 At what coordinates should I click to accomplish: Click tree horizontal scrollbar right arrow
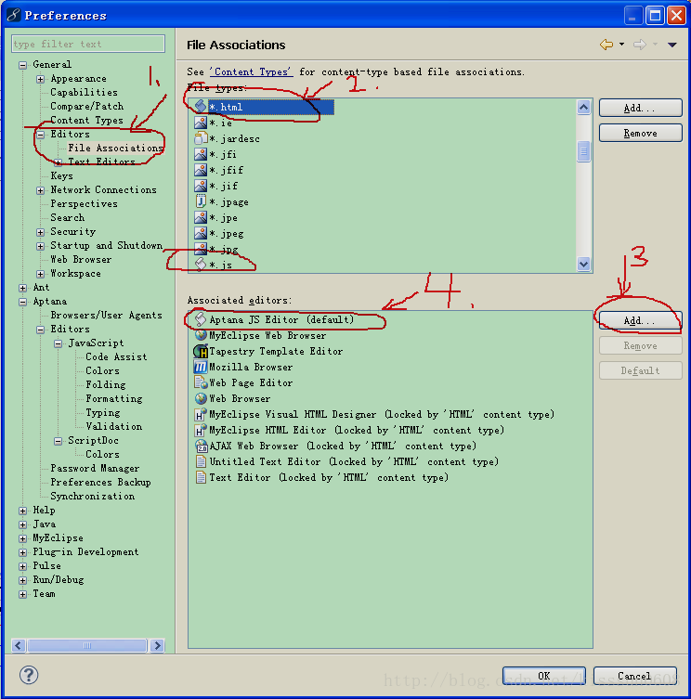click(157, 645)
